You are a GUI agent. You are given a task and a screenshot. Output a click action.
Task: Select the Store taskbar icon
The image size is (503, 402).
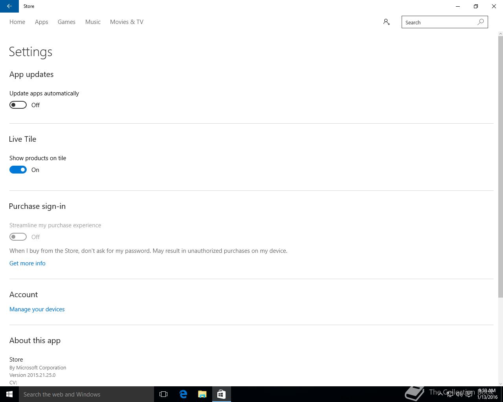pyautogui.click(x=221, y=394)
